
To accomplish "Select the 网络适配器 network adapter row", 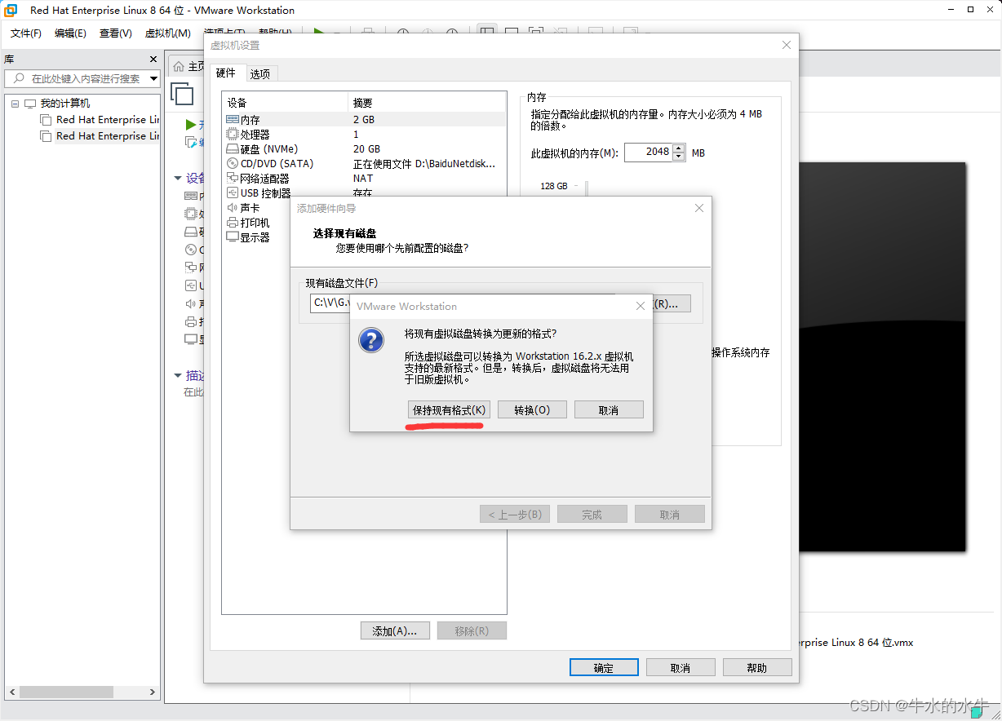I will pyautogui.click(x=364, y=178).
